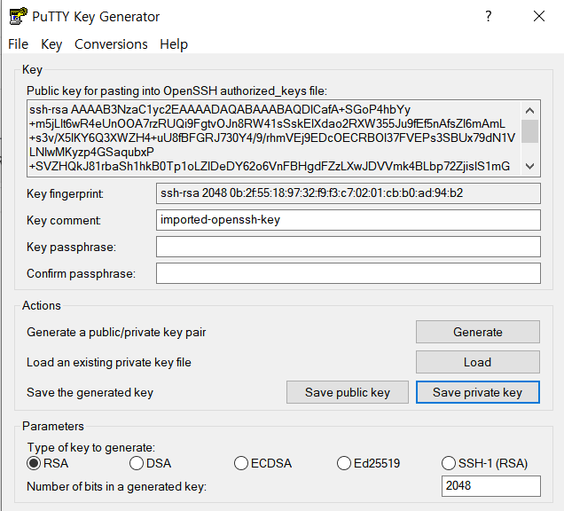The width and height of the screenshot is (564, 511).
Task: Click 'Load an existing private key file' text
Action: click(108, 362)
